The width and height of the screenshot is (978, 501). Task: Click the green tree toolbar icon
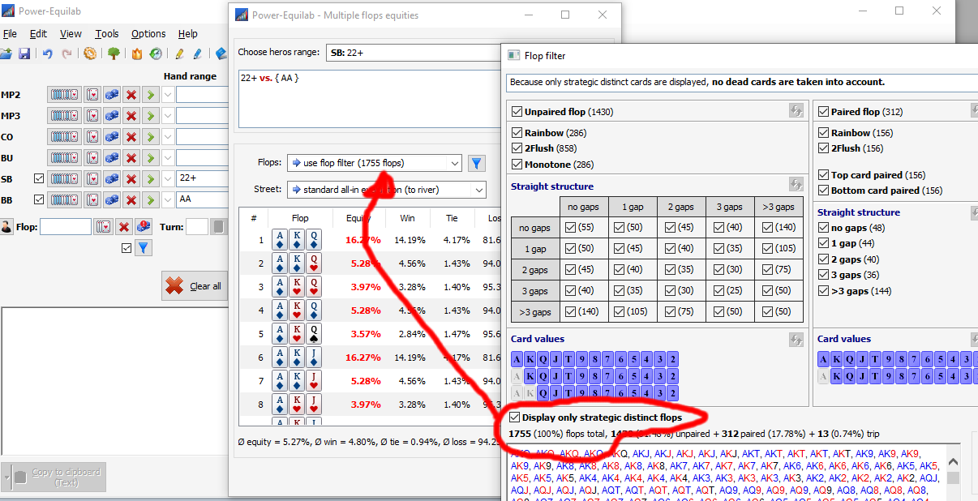tap(114, 54)
